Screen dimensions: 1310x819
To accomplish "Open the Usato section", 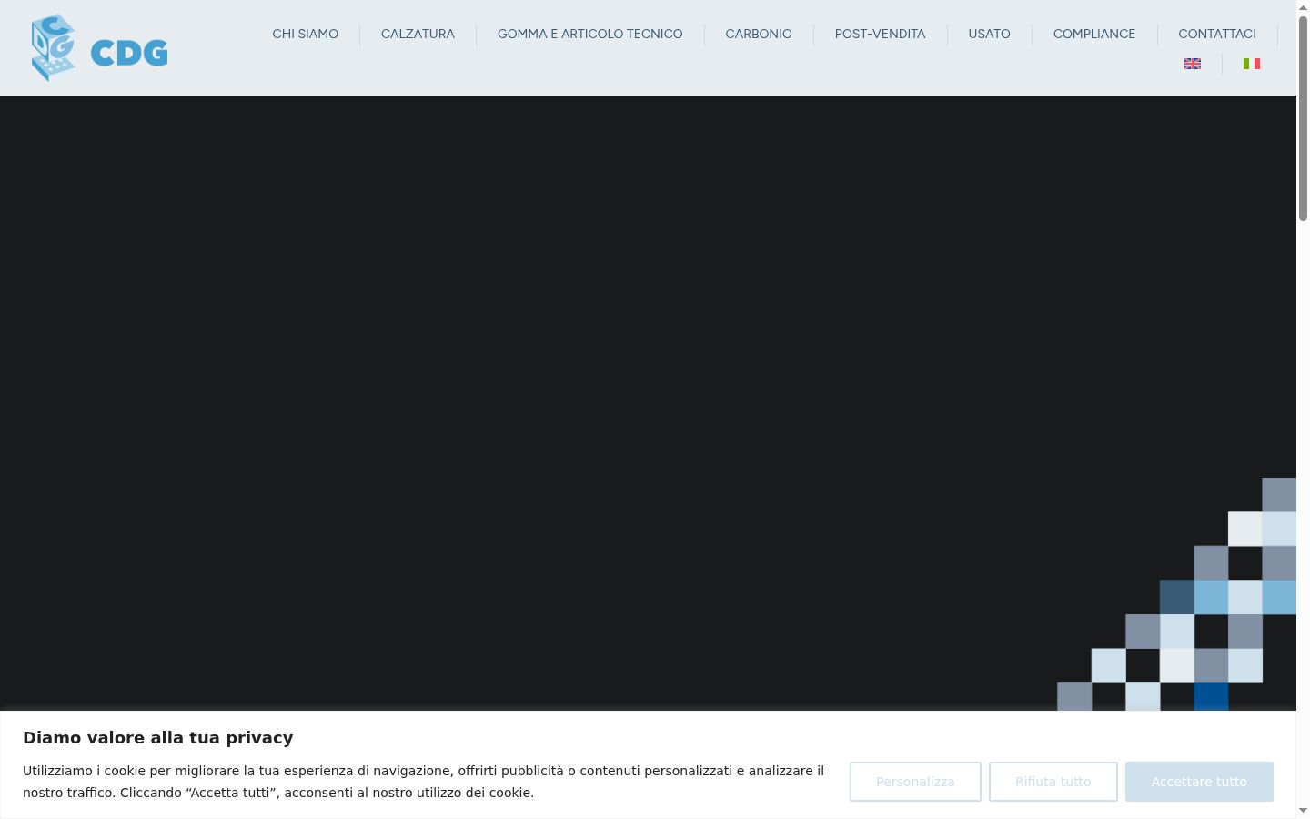I will click(989, 34).
